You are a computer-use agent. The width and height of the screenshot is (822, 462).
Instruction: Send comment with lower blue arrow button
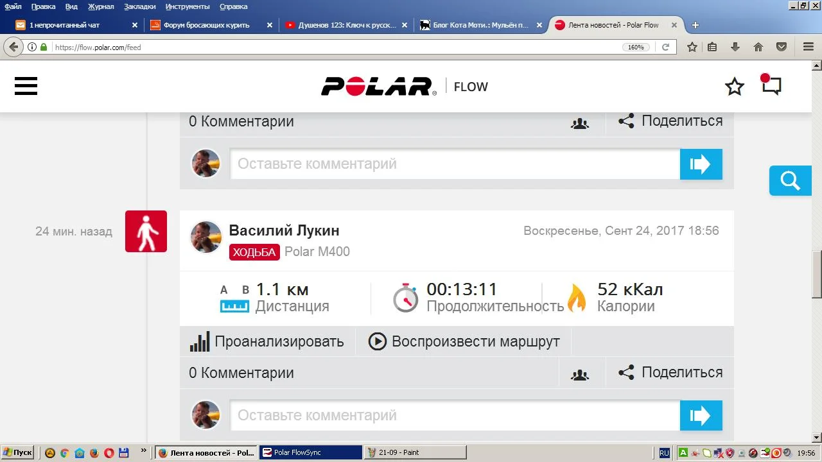click(701, 416)
